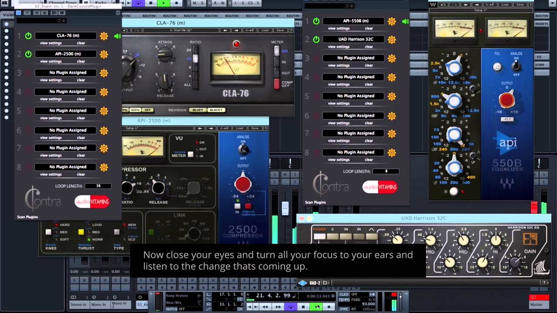Toggle power for API-550B (m) slot
557x313 pixels.
click(x=316, y=21)
